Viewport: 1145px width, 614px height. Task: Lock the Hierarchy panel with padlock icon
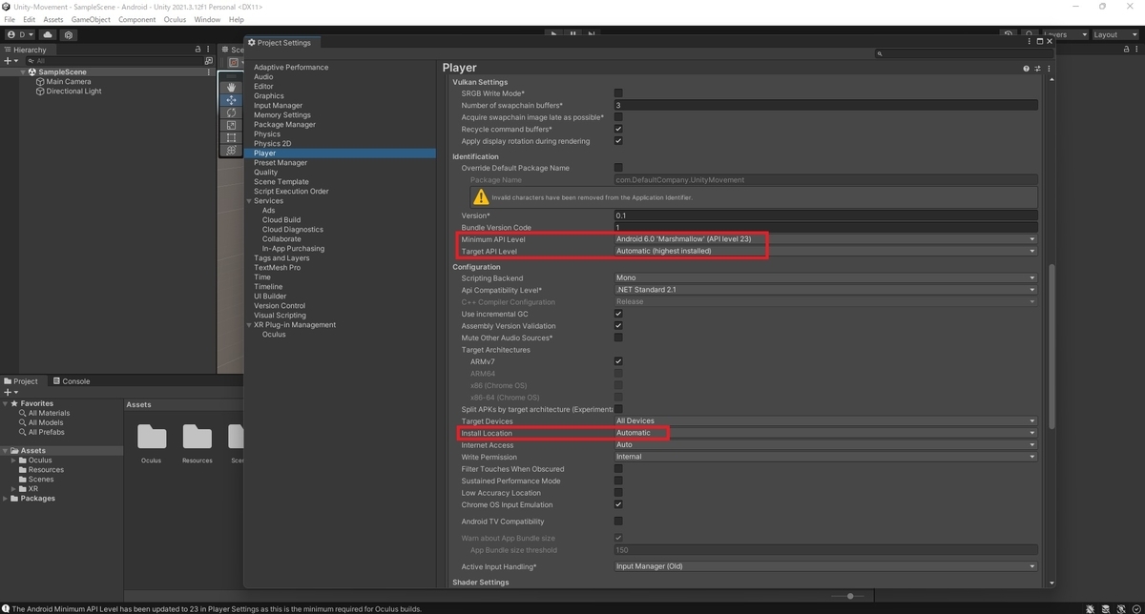(x=198, y=50)
